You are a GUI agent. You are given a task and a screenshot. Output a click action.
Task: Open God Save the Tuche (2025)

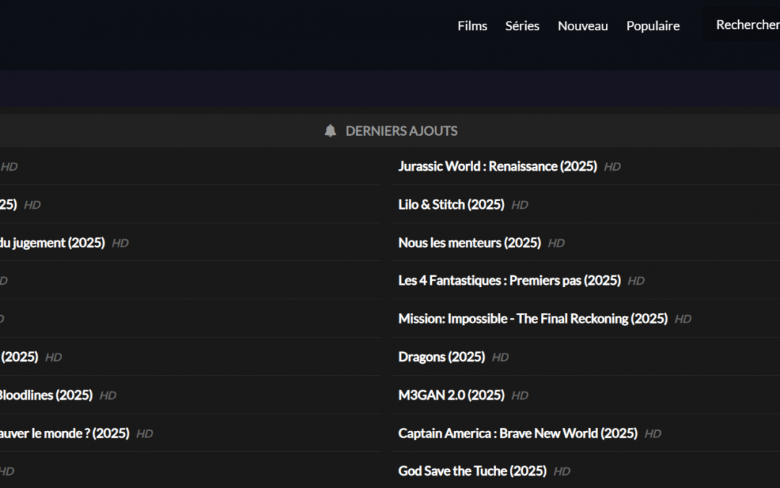pos(472,471)
